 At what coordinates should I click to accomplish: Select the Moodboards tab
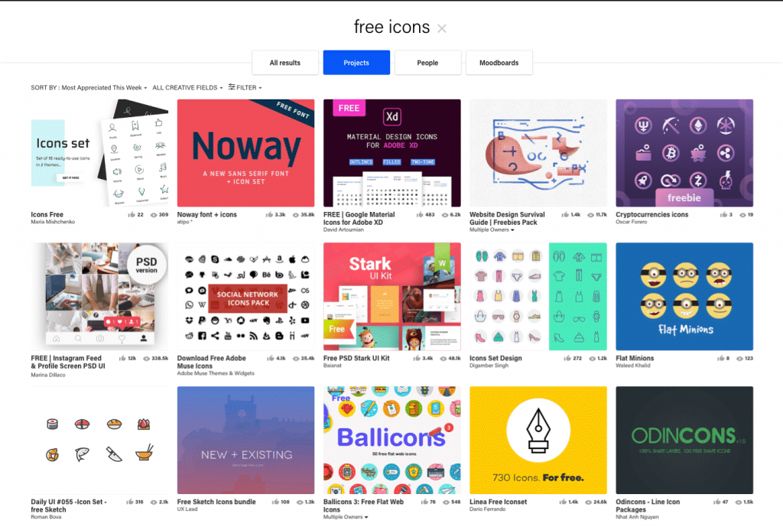coord(499,63)
